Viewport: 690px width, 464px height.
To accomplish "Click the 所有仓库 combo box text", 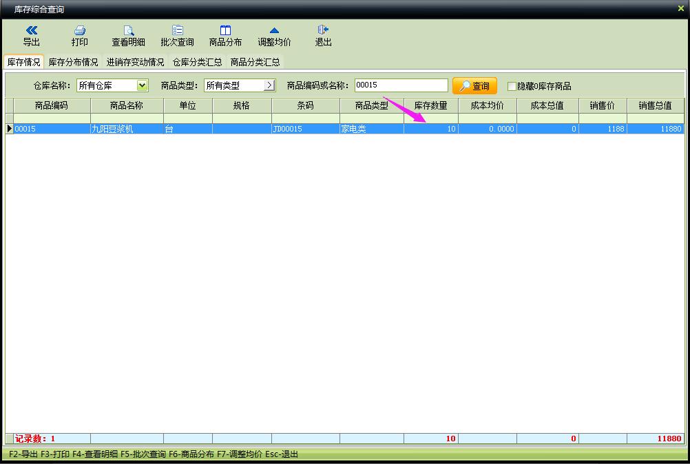I will 96,86.
